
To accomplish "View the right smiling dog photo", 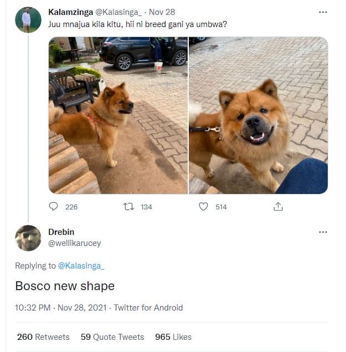I will 258,115.
